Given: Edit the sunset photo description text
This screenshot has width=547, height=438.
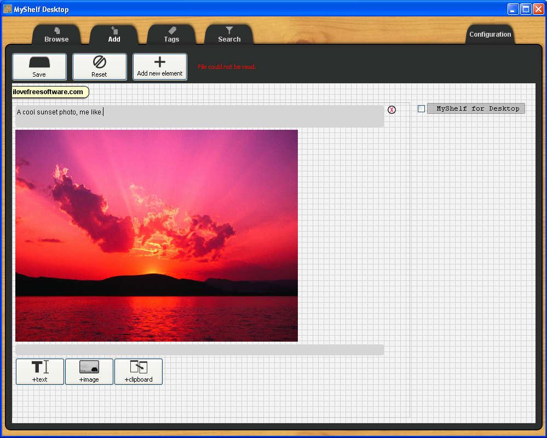Looking at the screenshot, I should 199,116.
